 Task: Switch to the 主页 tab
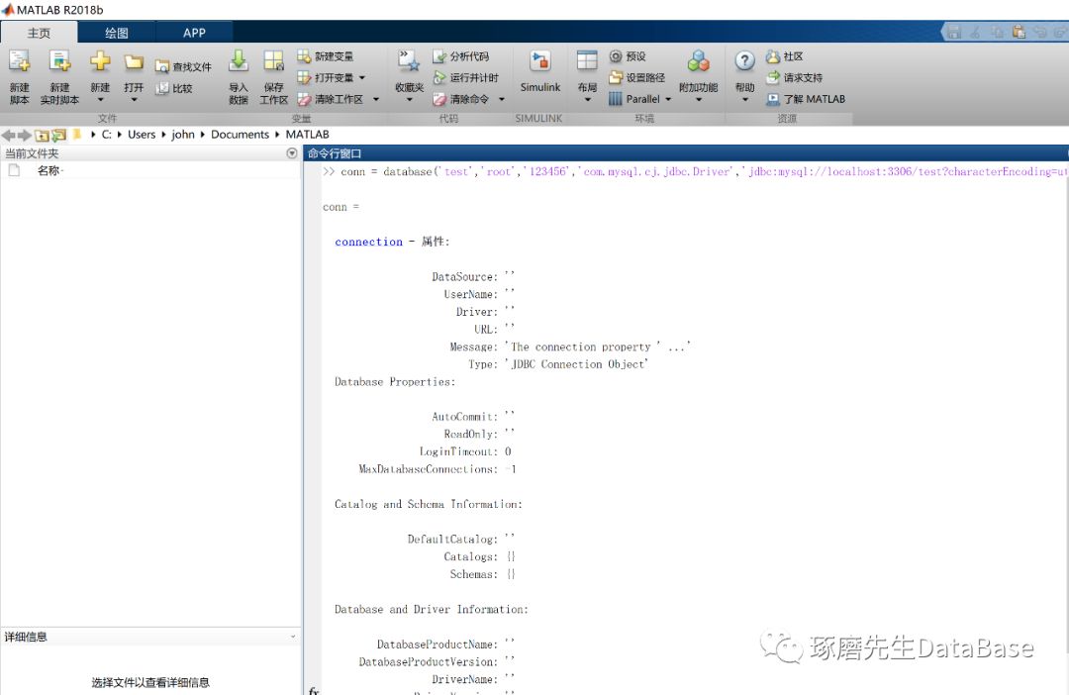(x=39, y=33)
